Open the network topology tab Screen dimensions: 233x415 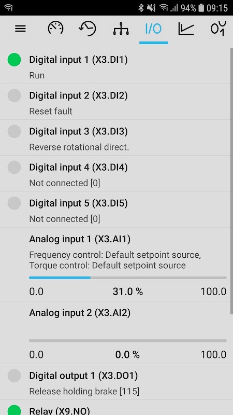(x=121, y=29)
